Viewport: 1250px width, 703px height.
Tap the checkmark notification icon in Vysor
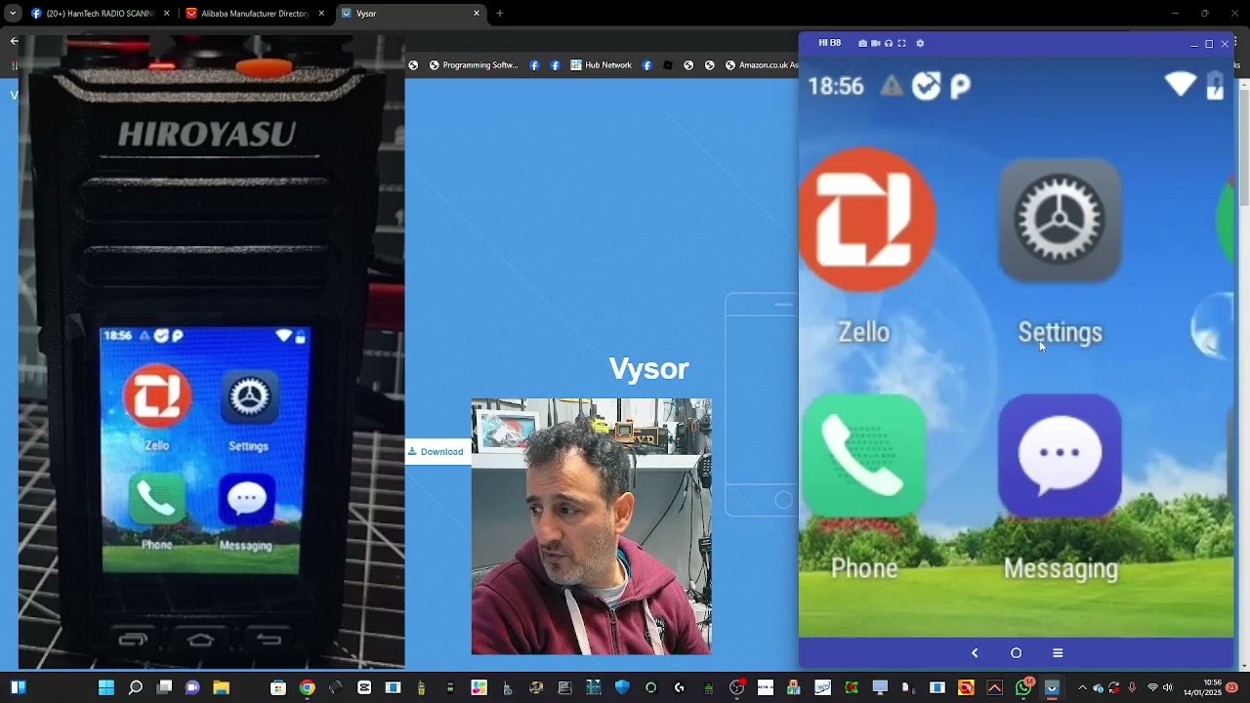[x=926, y=86]
